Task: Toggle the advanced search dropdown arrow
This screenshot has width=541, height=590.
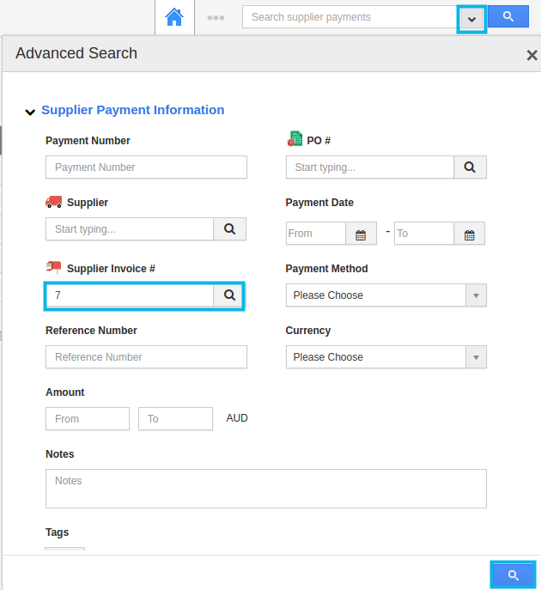Action: tap(471, 18)
